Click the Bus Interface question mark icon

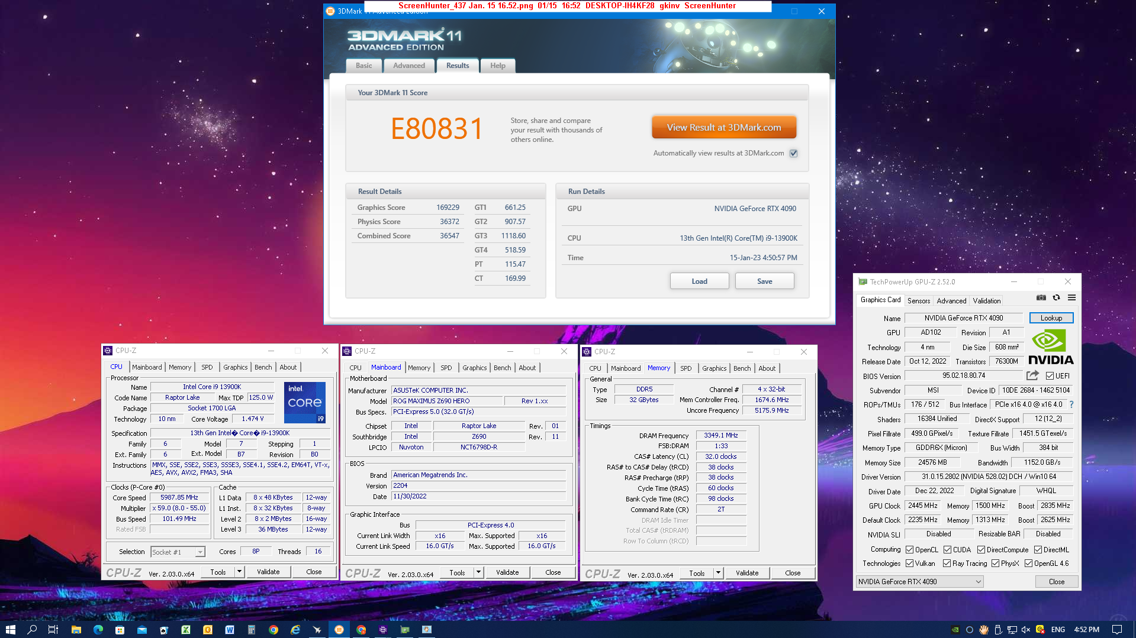tap(1071, 404)
